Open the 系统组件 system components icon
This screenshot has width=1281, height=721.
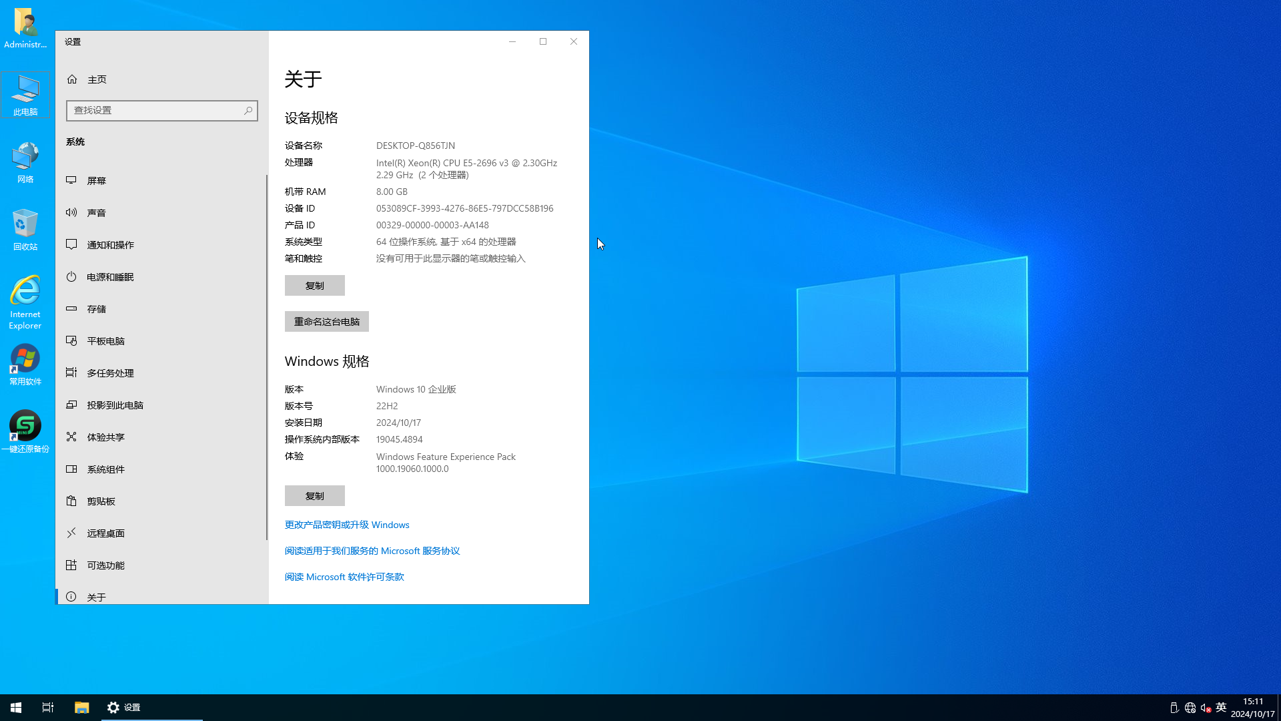[71, 469]
